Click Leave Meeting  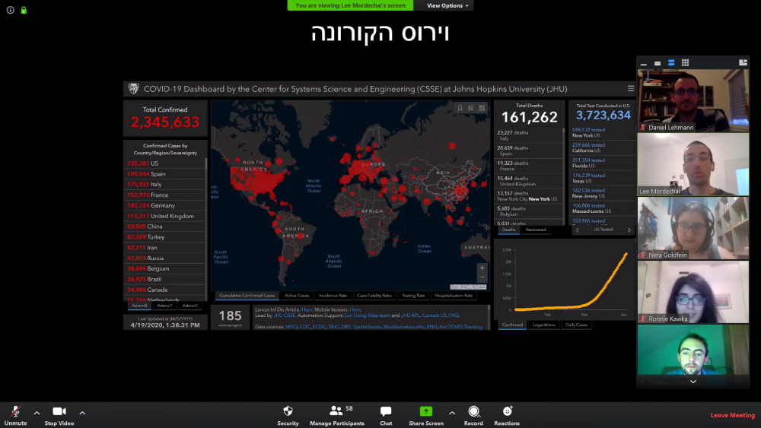(x=732, y=415)
